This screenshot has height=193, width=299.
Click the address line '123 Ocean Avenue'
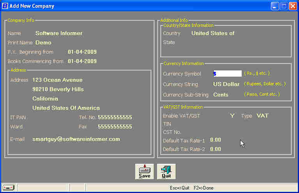57,80
